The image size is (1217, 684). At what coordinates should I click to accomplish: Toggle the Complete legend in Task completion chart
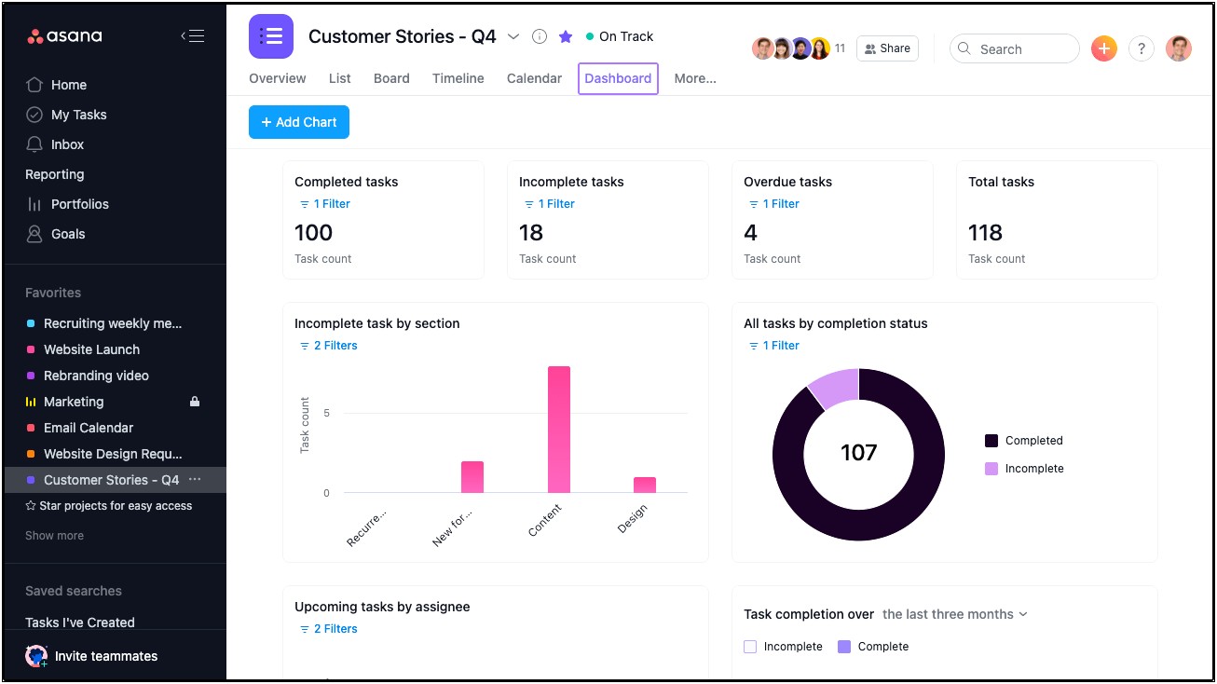[x=873, y=647]
